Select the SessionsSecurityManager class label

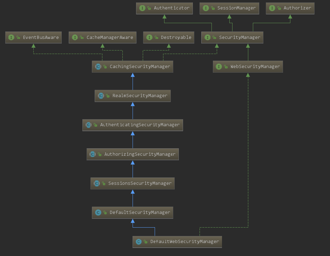point(140,183)
